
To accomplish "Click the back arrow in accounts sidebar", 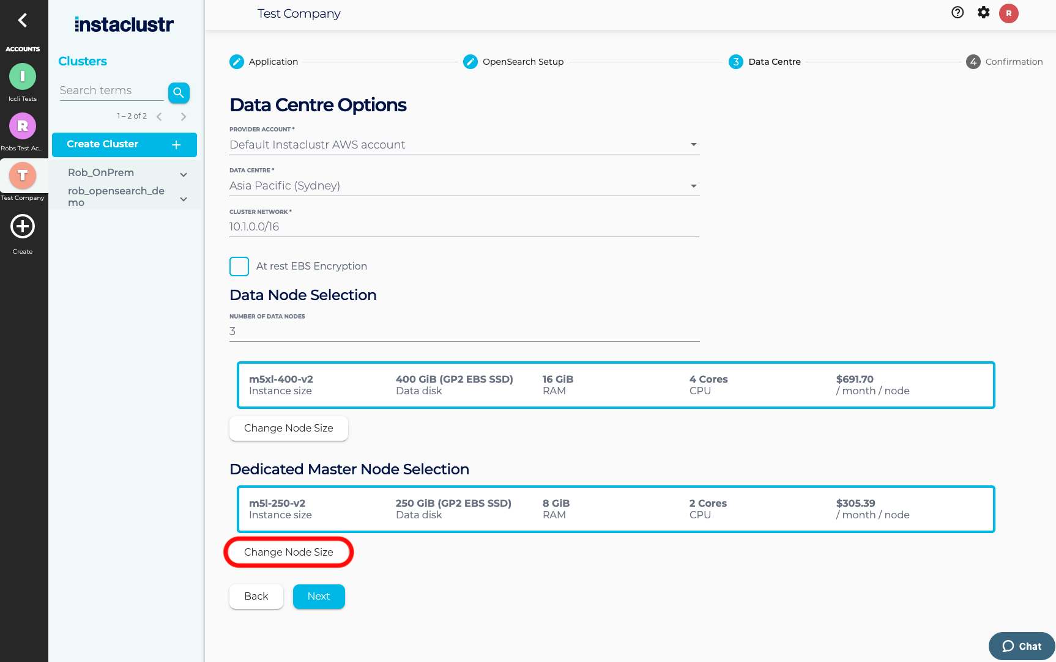I will click(23, 20).
